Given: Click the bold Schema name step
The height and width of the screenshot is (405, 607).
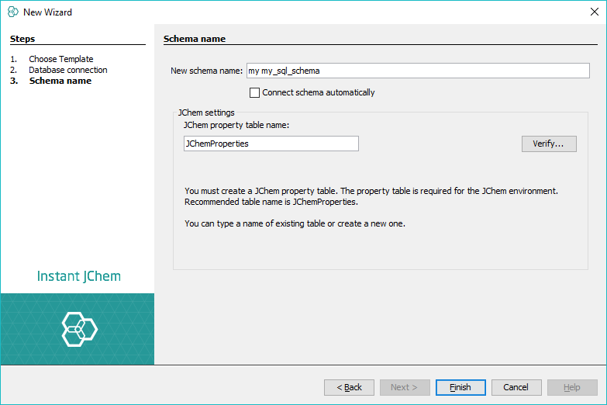Looking at the screenshot, I should 60,81.
